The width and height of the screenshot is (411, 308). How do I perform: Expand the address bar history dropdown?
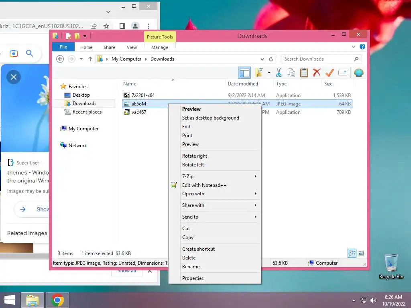[262, 59]
